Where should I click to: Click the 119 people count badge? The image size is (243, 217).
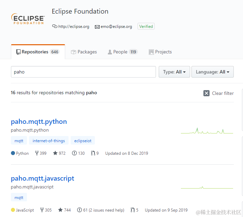[x=133, y=52]
